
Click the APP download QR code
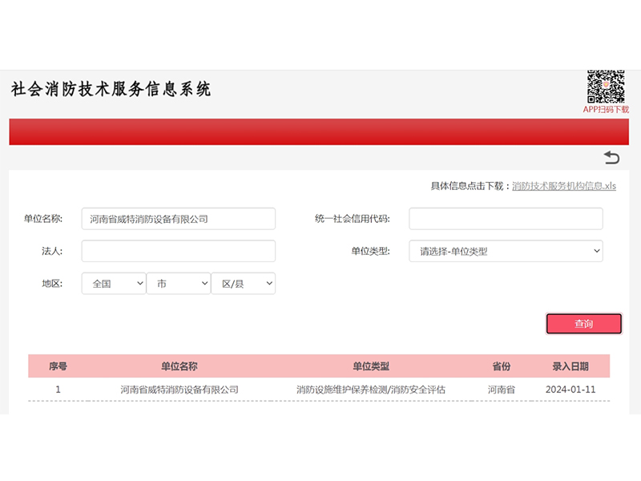point(606,87)
